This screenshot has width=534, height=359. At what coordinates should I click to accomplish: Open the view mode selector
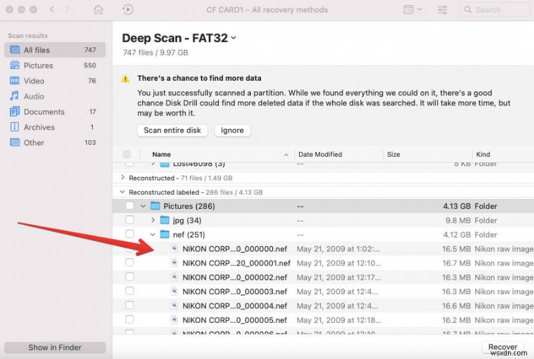413,9
